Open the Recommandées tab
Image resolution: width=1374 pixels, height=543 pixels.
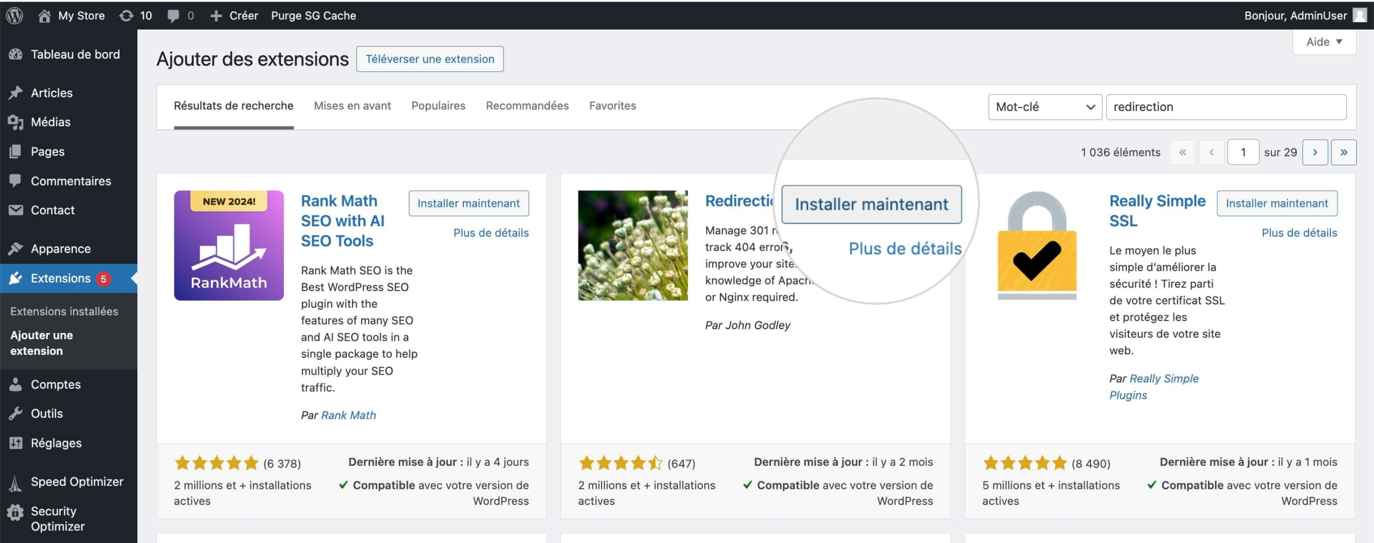point(527,106)
